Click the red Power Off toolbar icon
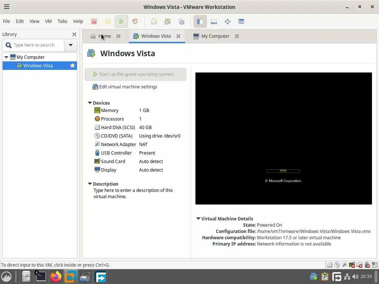The height and width of the screenshot is (284, 379). [x=94, y=21]
